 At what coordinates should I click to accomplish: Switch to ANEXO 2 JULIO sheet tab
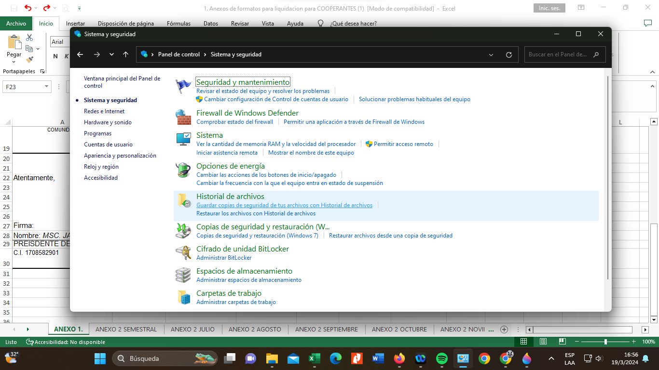click(x=192, y=330)
